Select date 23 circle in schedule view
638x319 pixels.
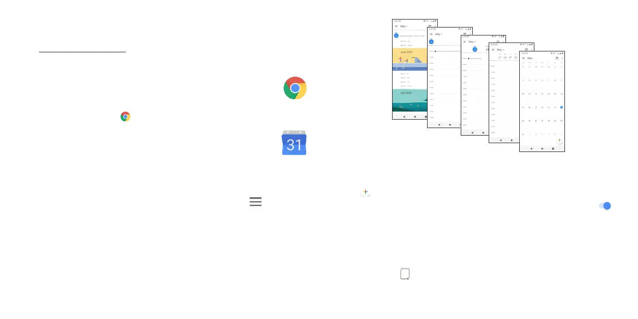tap(396, 35)
